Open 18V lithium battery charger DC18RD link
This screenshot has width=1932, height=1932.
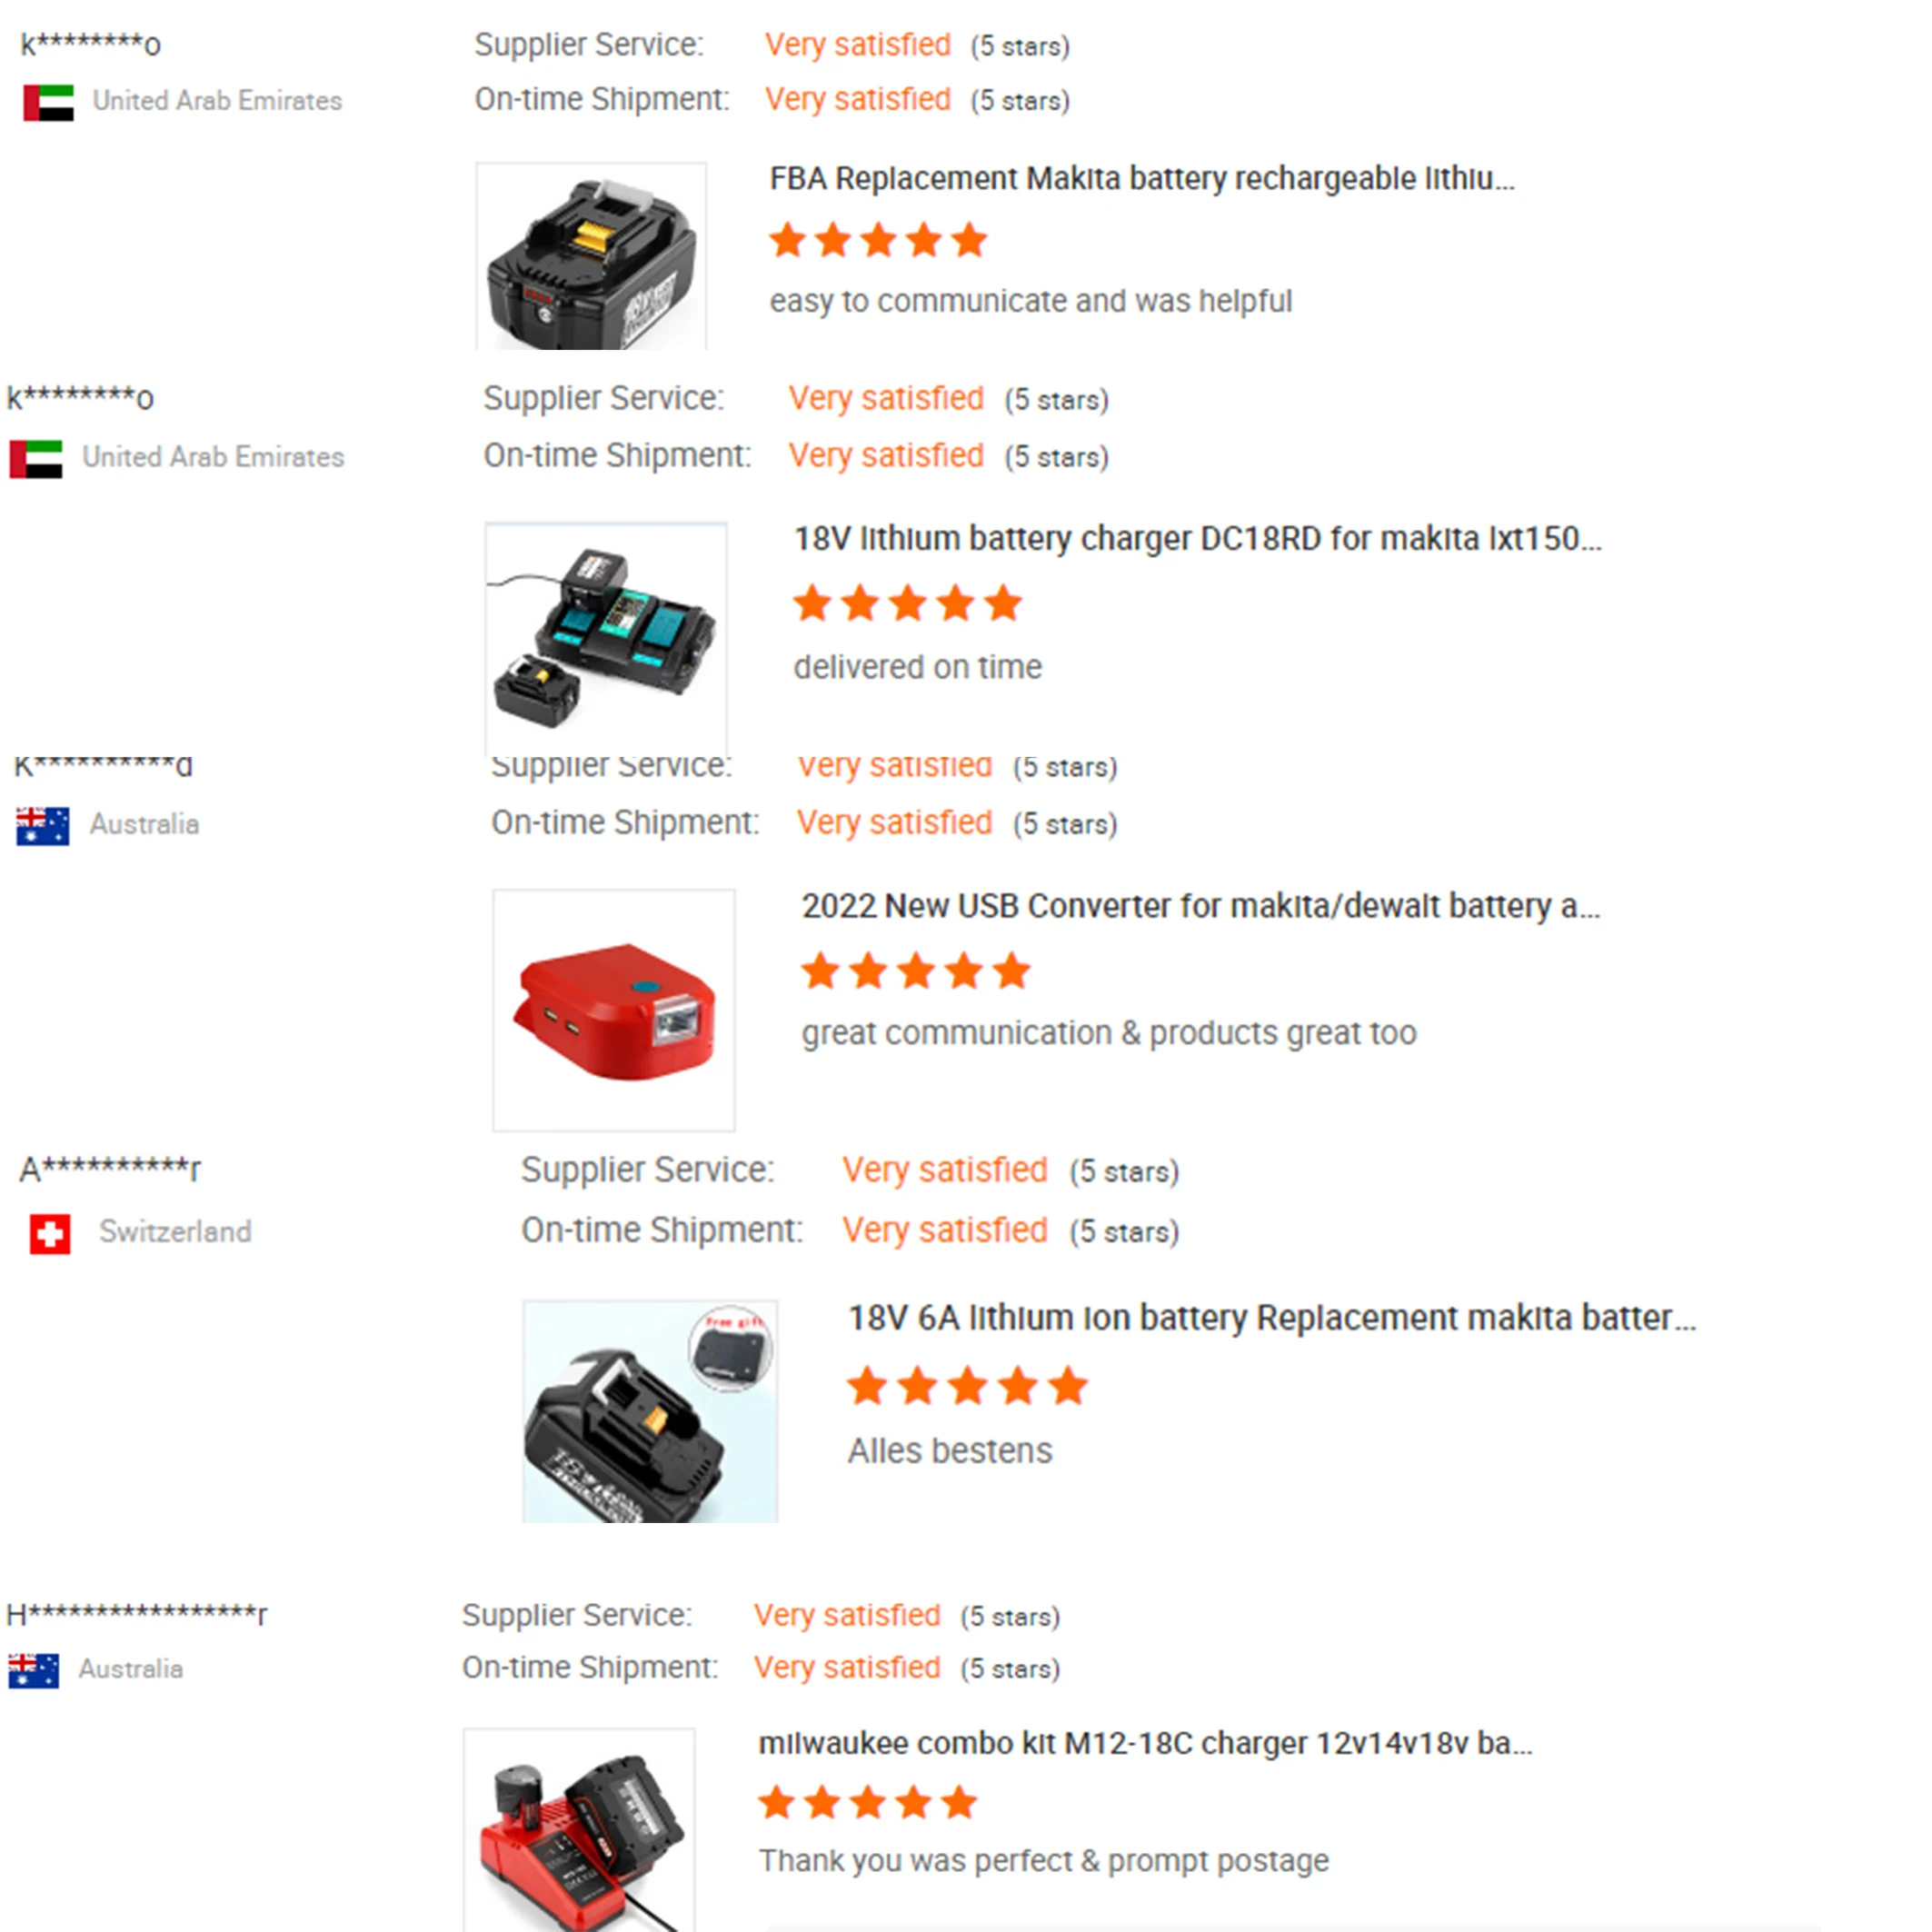click(1198, 539)
